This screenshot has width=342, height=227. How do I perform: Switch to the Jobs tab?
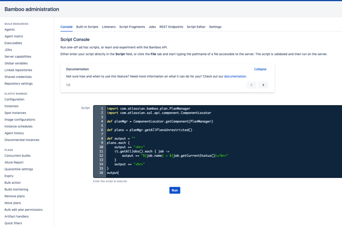(x=152, y=27)
